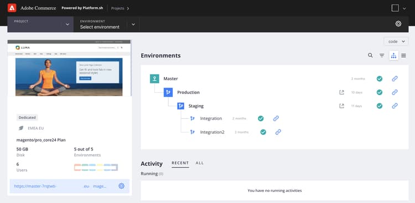415x203 pixels.
Task: Click the user avatar square
Action: tap(395, 8)
